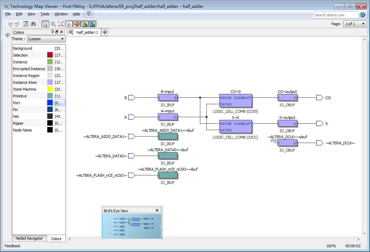This screenshot has width=370, height=252.
Task: Click the blue plus new tab icon
Action: click(105, 32)
